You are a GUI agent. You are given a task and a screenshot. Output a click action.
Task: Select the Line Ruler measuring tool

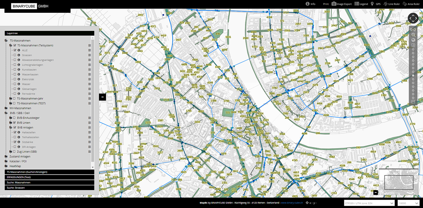392,4
